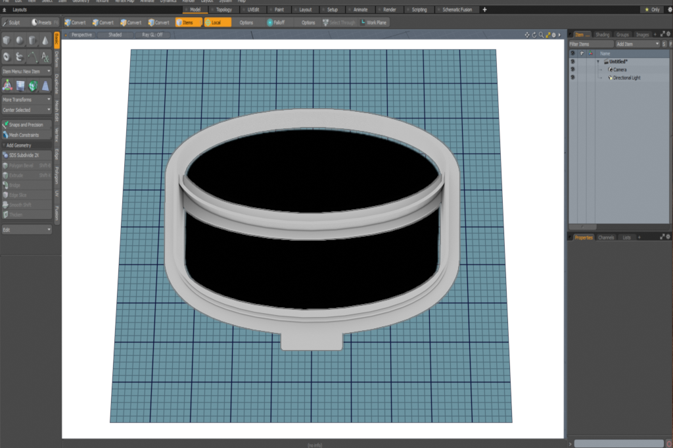The width and height of the screenshot is (673, 448).
Task: Select the Cone primitive tool
Action: (45, 41)
